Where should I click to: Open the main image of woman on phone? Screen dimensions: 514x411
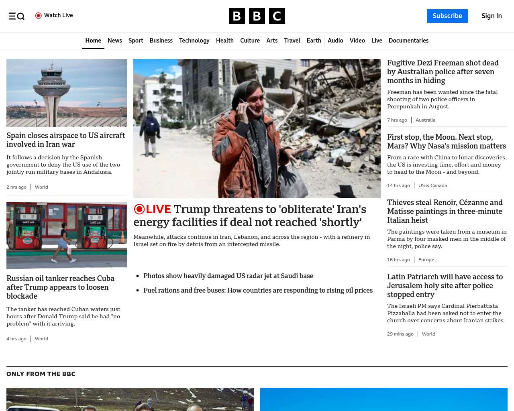point(257,128)
